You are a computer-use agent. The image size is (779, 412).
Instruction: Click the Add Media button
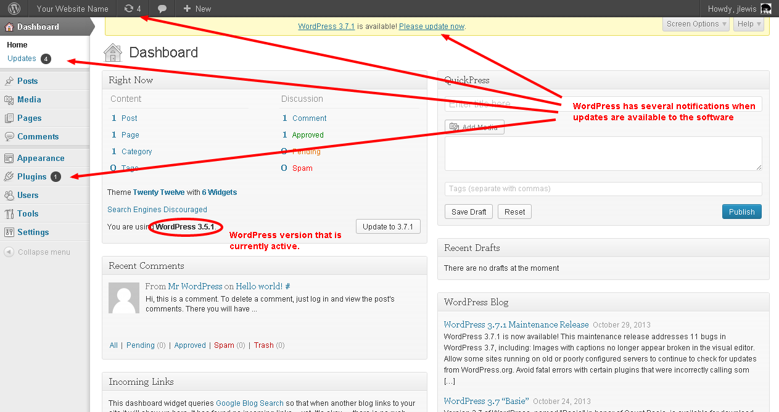point(474,127)
